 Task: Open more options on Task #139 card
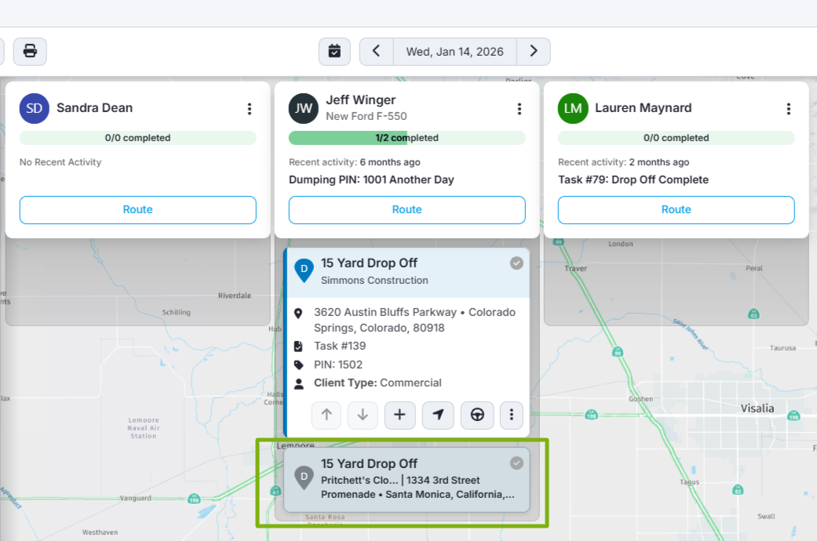click(512, 415)
